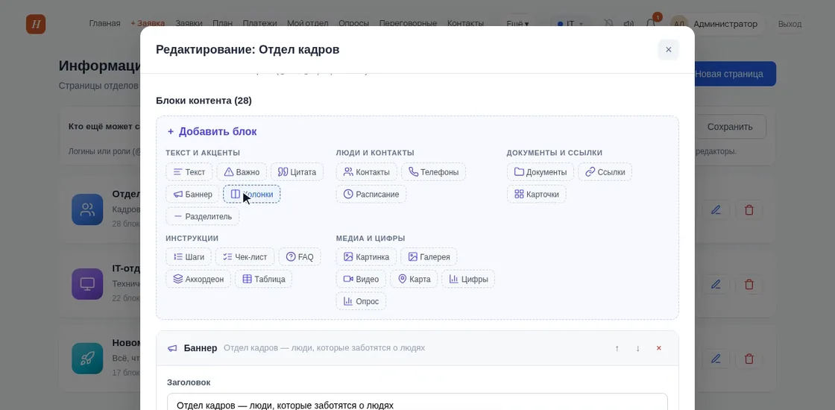Insert a Чек-лист checklist block
This screenshot has height=410, width=835.
point(245,256)
